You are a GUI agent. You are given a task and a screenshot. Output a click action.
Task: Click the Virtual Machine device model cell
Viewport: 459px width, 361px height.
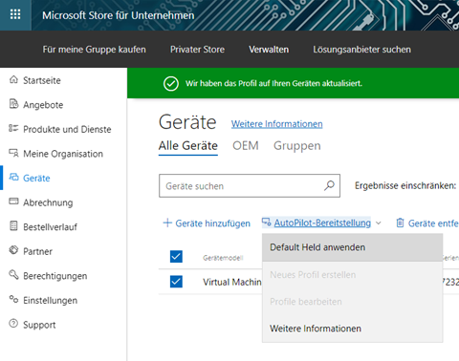pyautogui.click(x=232, y=282)
